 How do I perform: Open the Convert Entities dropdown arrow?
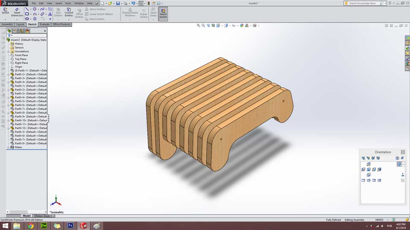(69, 19)
